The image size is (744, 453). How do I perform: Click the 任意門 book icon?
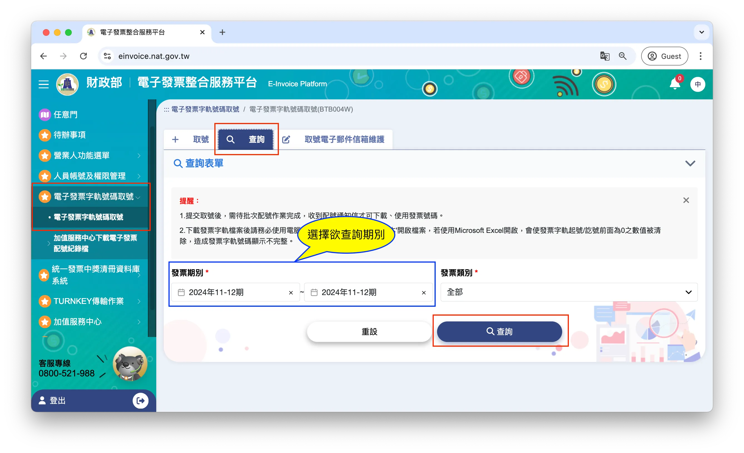coord(45,115)
